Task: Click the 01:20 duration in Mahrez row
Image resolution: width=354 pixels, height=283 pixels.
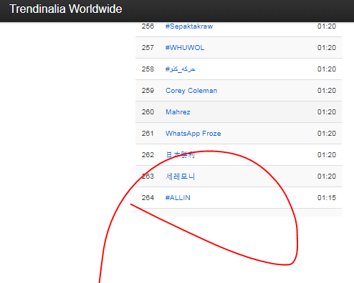Action: pyautogui.click(x=327, y=112)
